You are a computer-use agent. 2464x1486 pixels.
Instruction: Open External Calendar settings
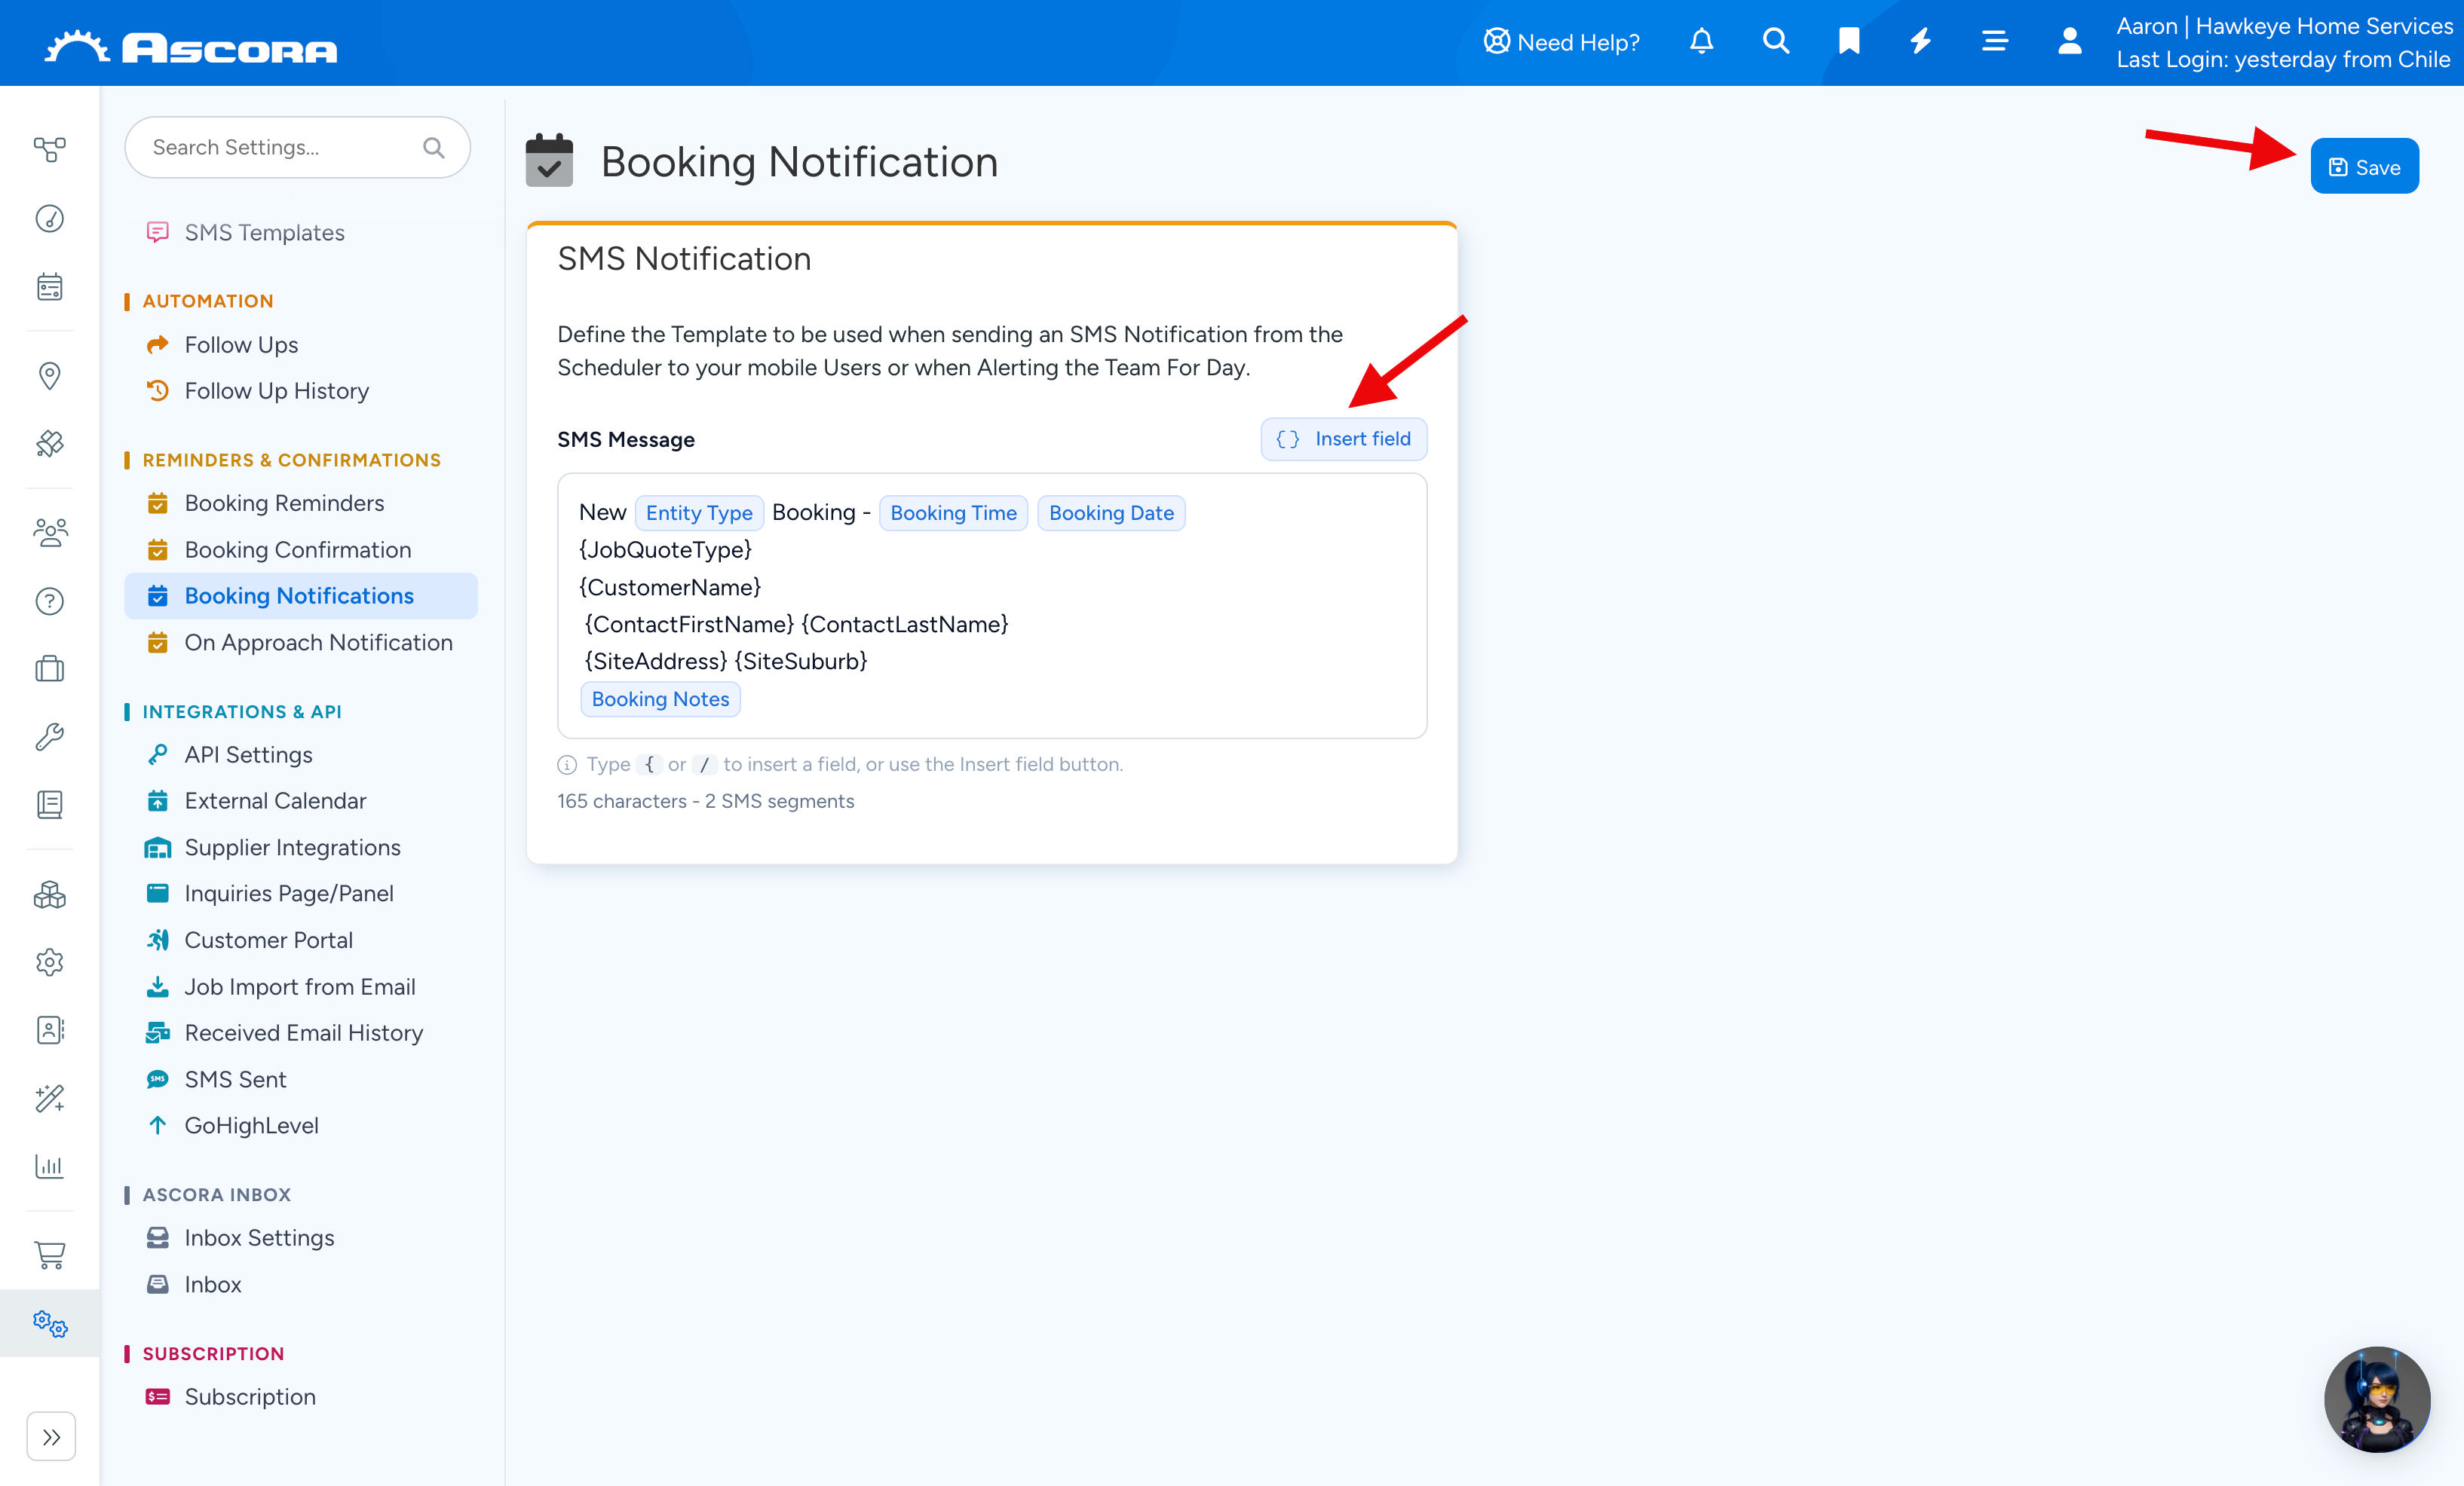275,800
